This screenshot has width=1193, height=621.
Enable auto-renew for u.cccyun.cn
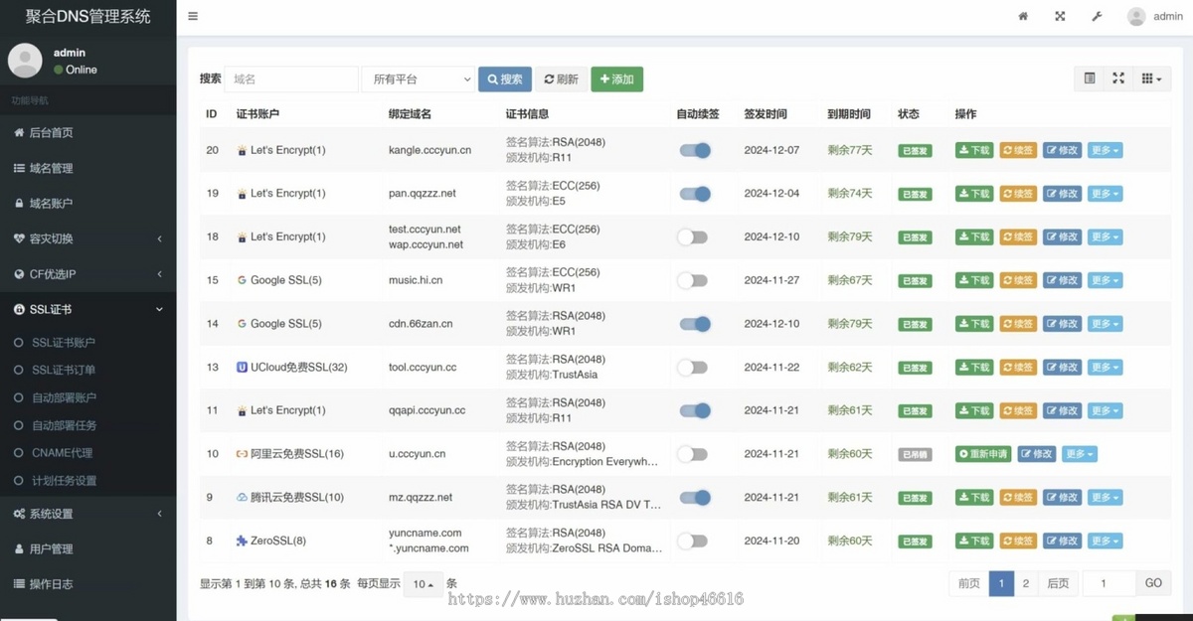[x=692, y=454]
